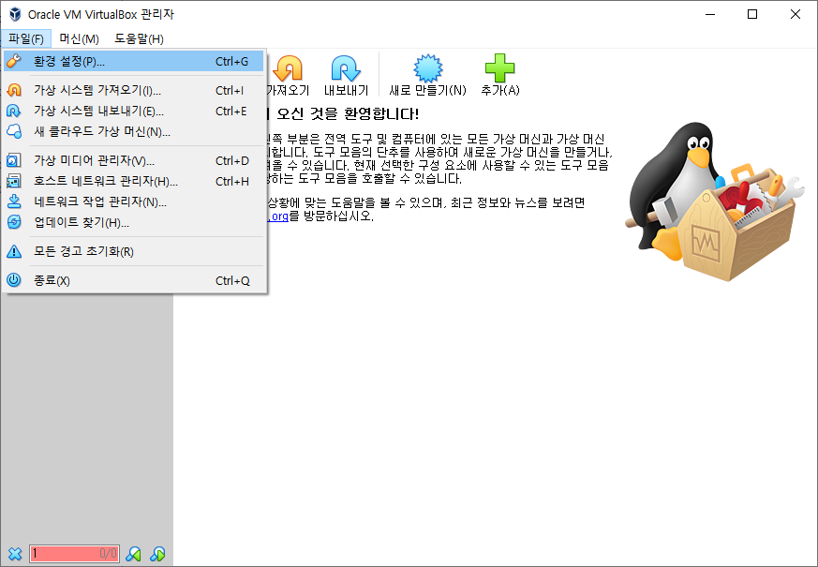
Task: Close the VirtualBox manager window
Action: [796, 14]
